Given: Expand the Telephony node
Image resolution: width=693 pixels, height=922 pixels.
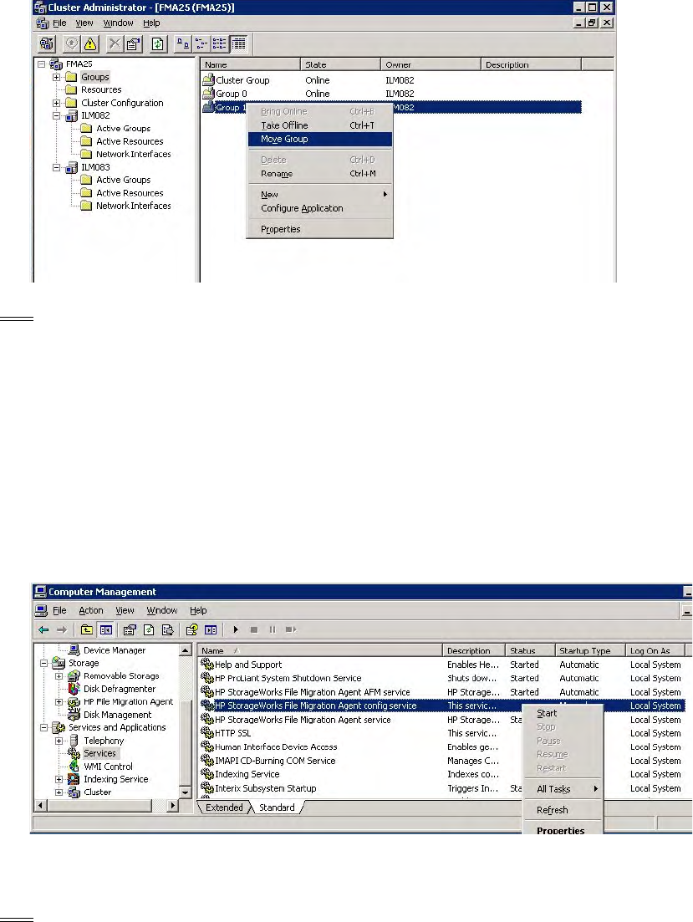Looking at the screenshot, I should point(59,741).
